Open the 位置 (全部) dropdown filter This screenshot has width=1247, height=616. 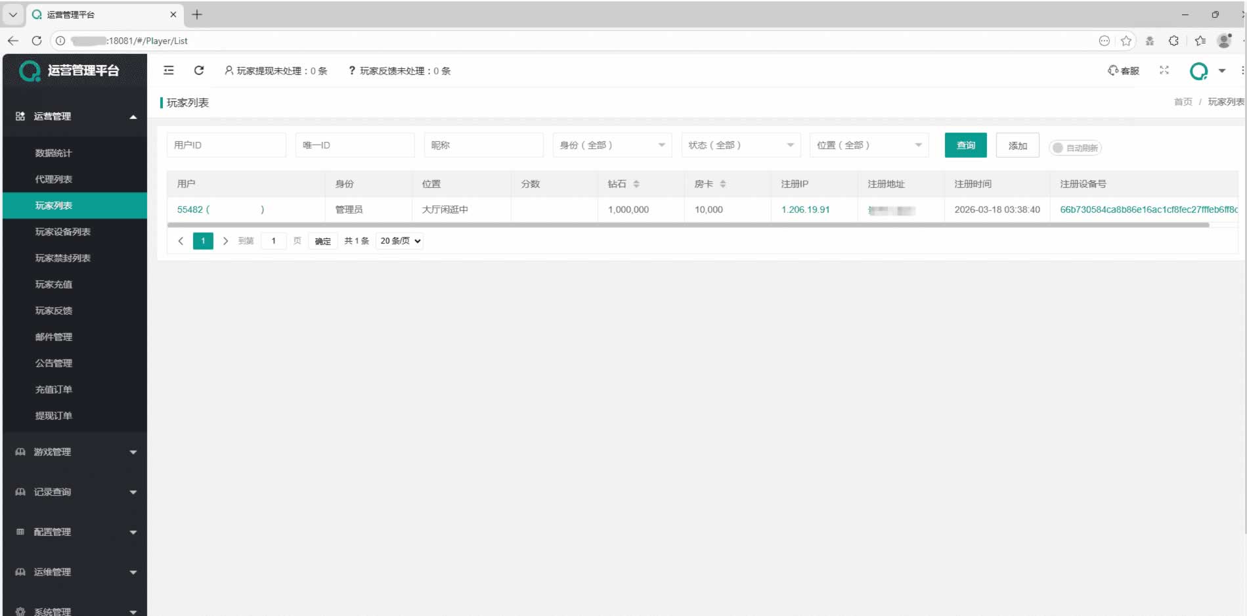tap(868, 145)
